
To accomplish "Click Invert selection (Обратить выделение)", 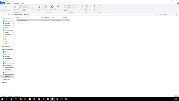I will 100,10.
